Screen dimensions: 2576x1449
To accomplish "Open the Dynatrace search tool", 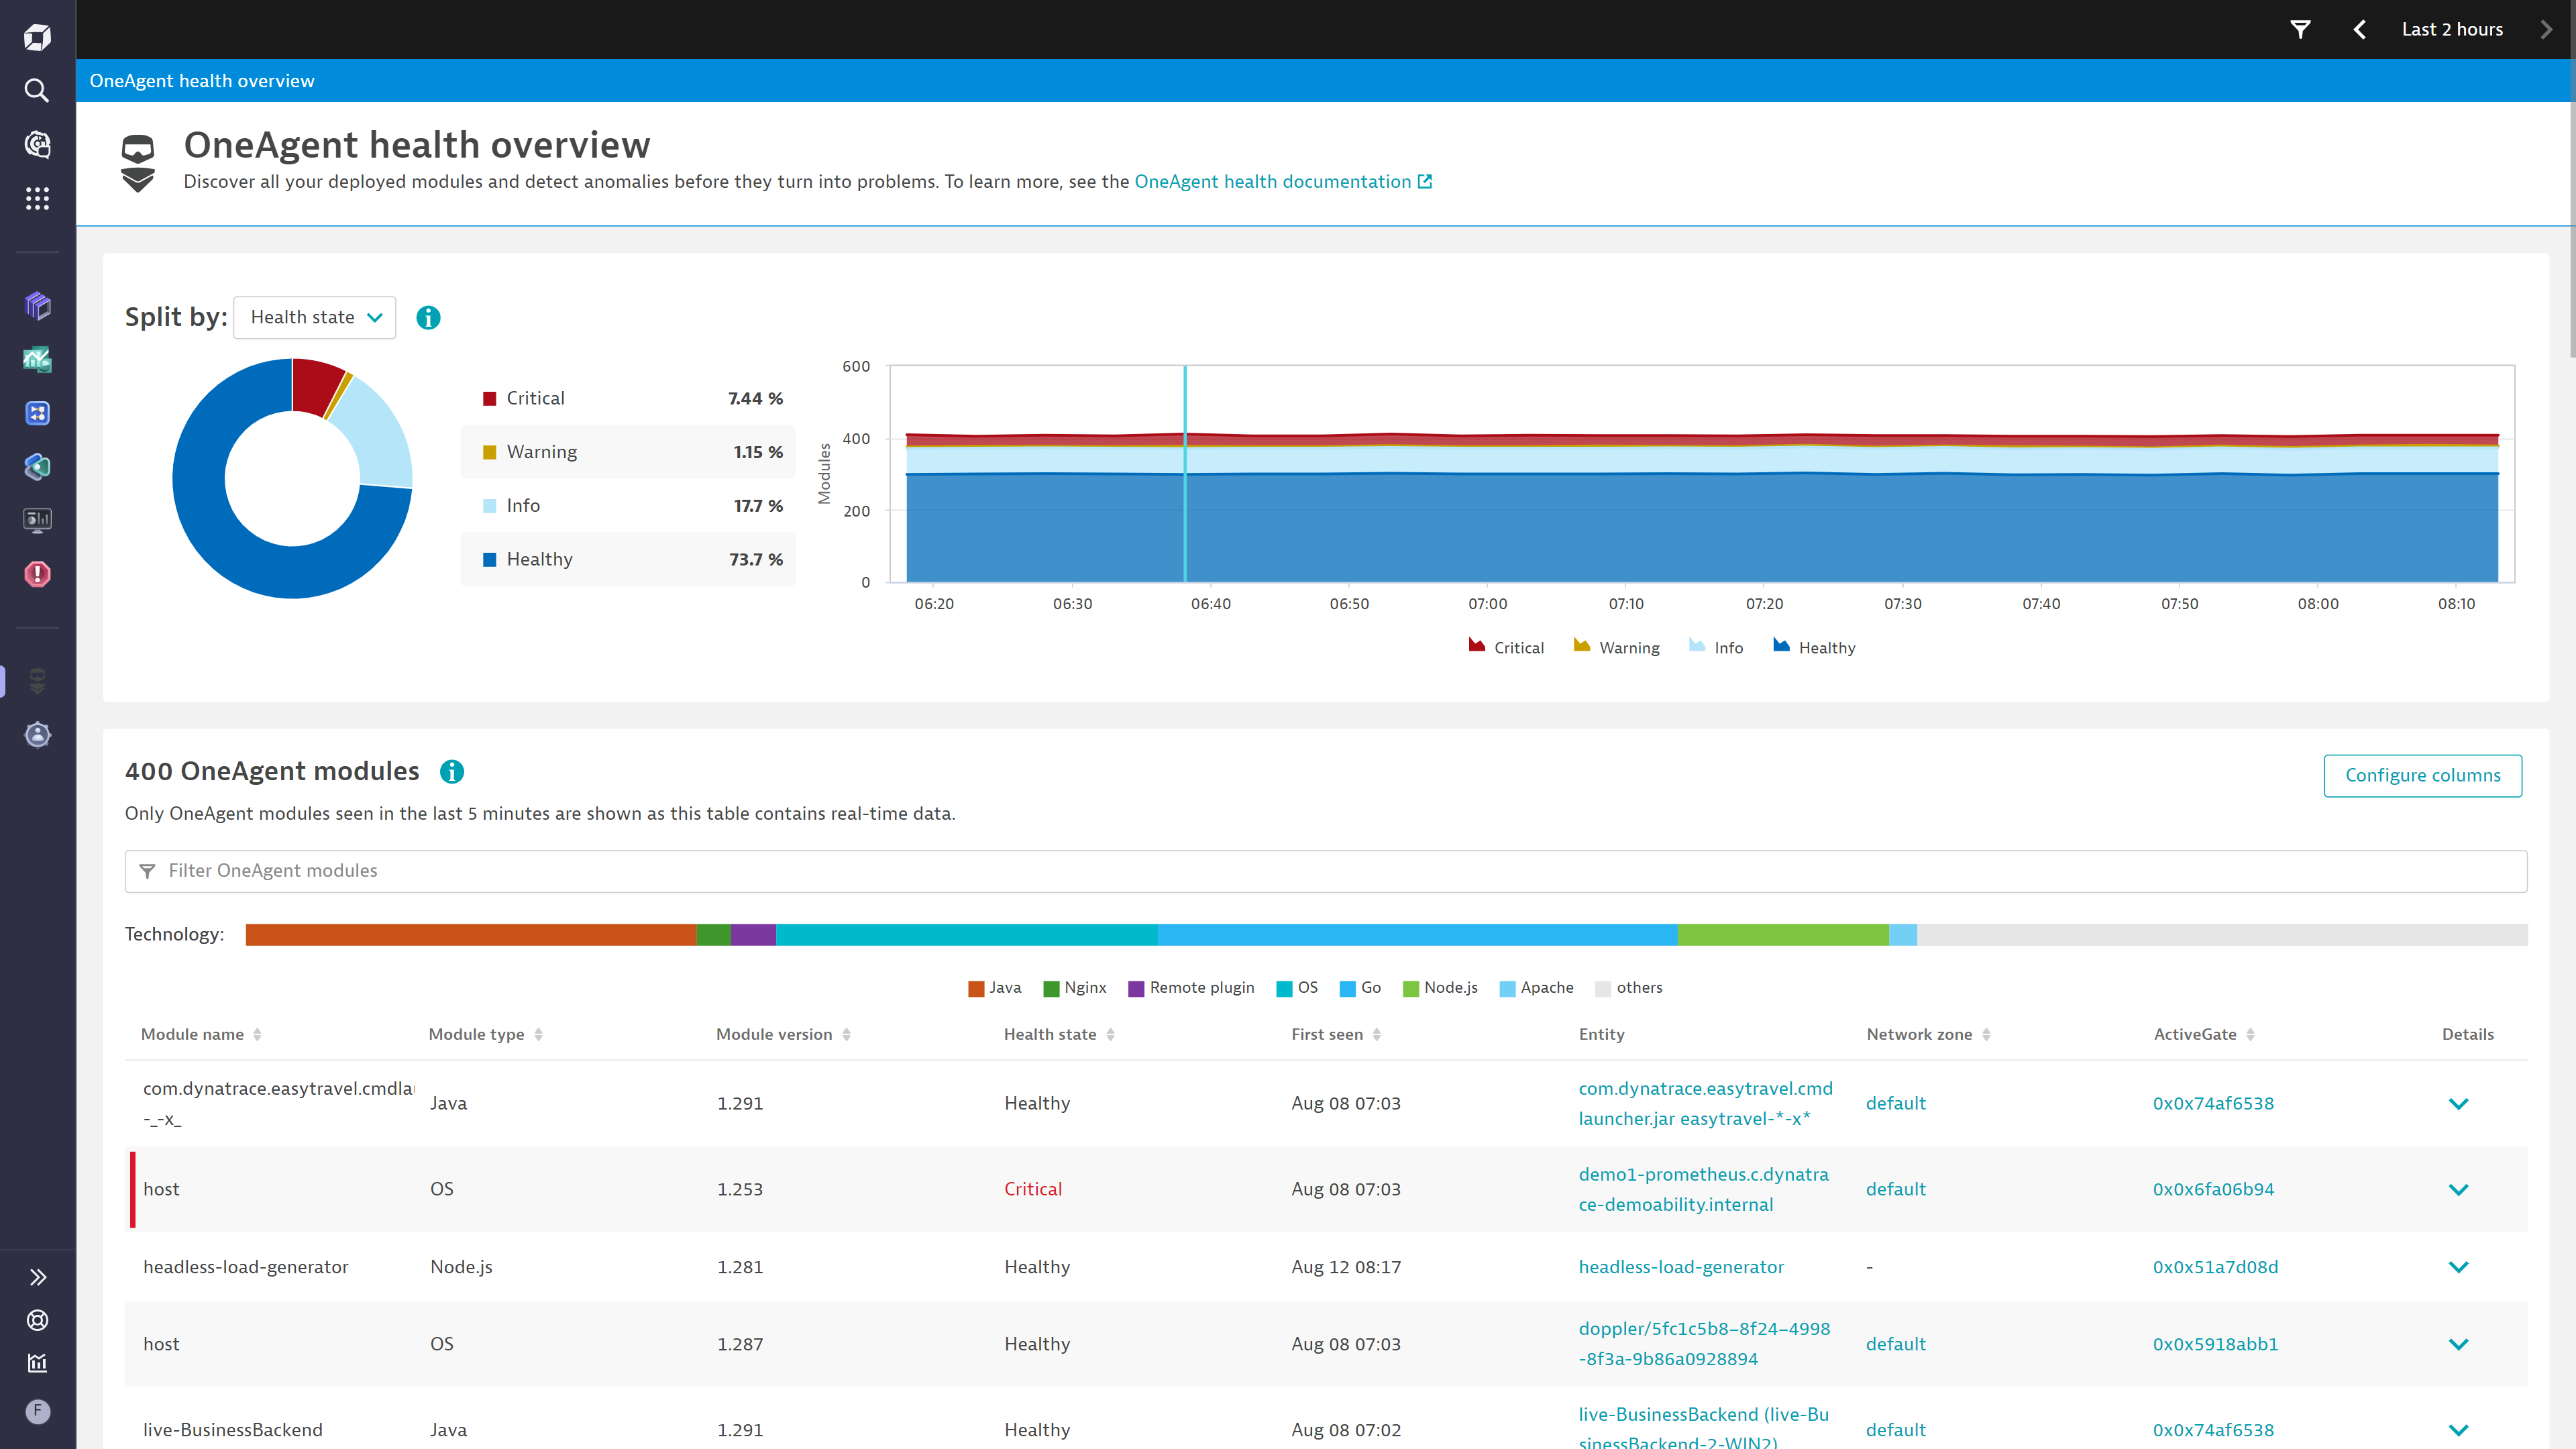I will (36, 90).
